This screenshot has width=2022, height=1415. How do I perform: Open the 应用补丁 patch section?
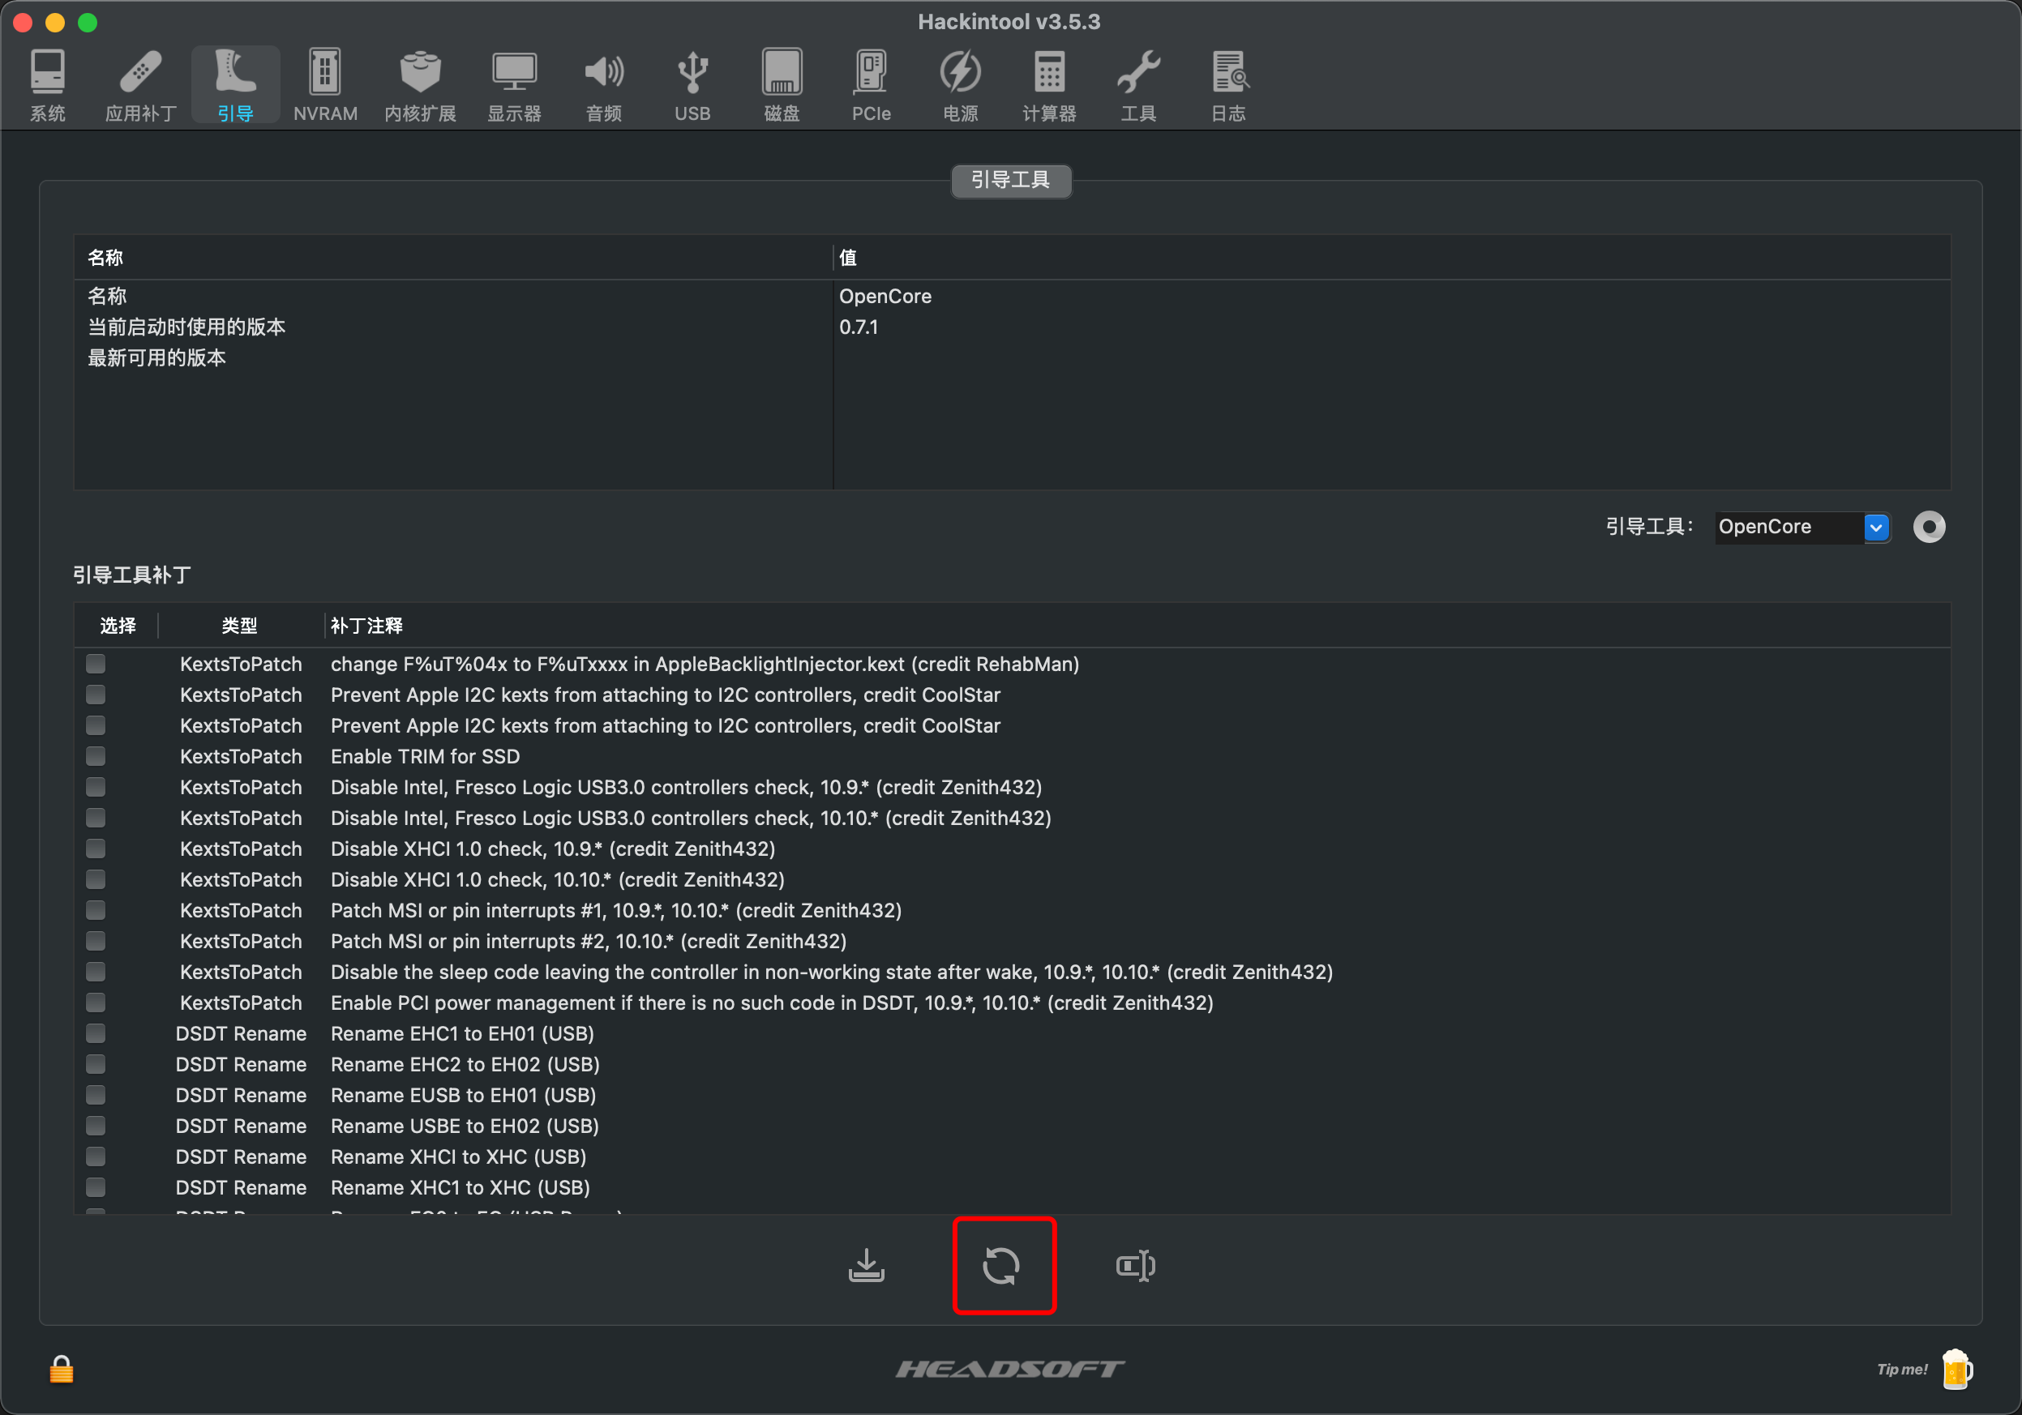coord(141,85)
